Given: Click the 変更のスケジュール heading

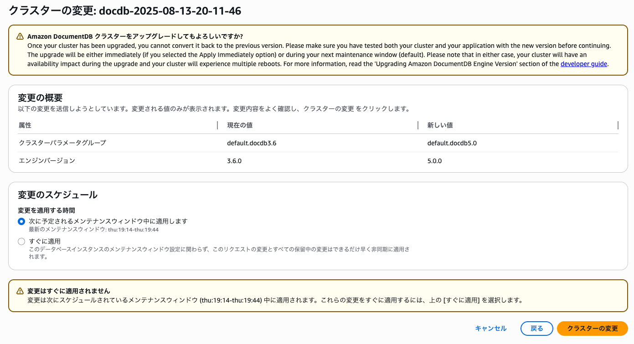Looking at the screenshot, I should click(x=57, y=195).
